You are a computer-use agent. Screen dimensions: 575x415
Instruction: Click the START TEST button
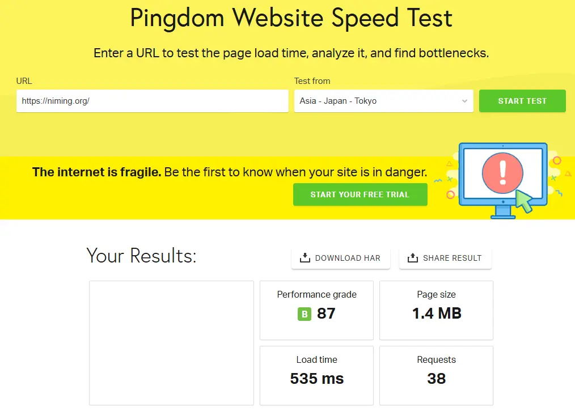click(x=522, y=101)
